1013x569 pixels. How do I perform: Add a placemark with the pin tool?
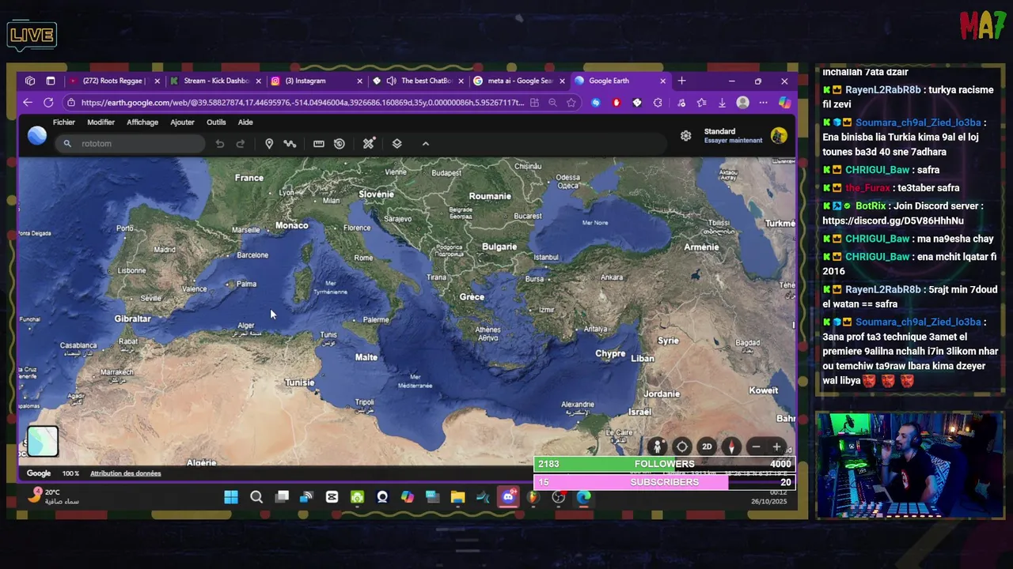(x=269, y=144)
